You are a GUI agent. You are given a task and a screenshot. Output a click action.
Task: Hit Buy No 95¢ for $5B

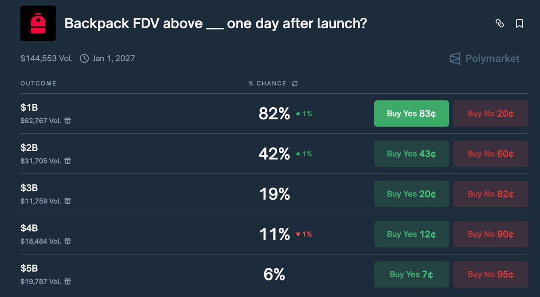[x=491, y=274]
